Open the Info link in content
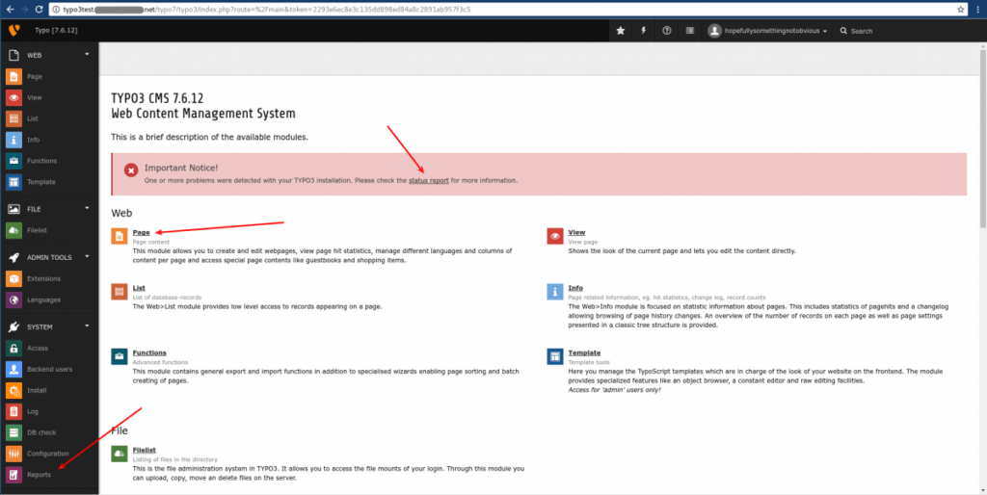 pos(575,288)
